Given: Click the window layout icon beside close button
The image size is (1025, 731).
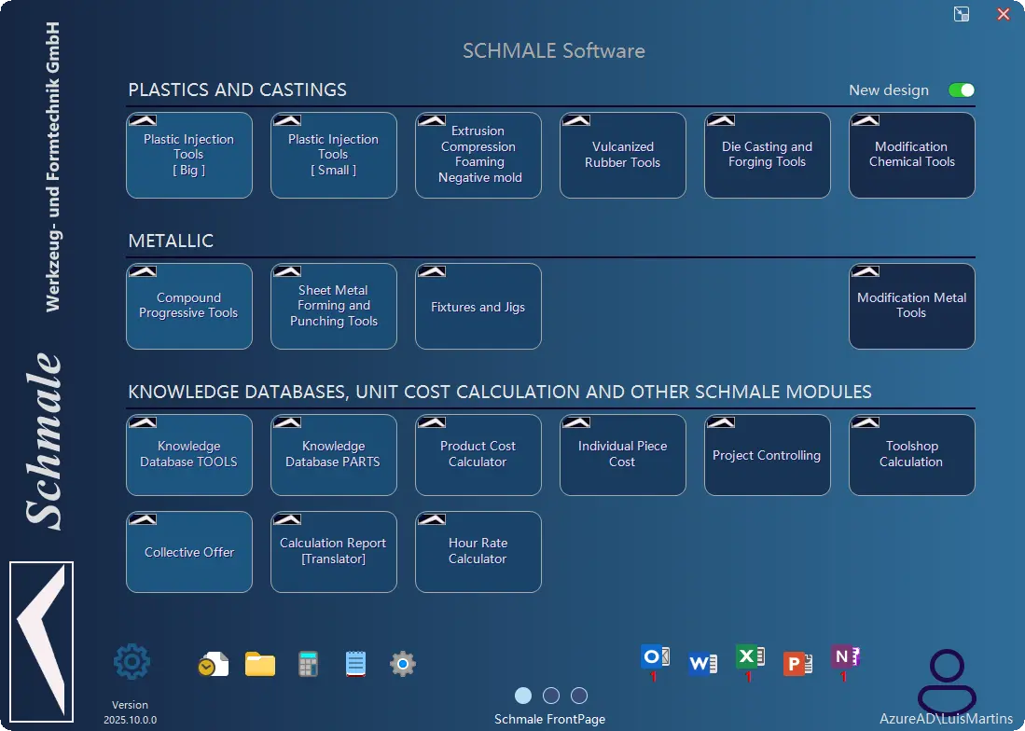Looking at the screenshot, I should point(962,14).
